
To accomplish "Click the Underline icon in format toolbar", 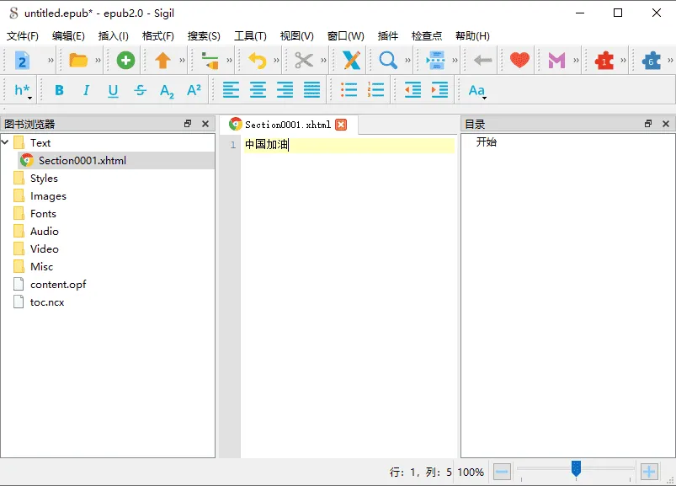I will coord(112,89).
